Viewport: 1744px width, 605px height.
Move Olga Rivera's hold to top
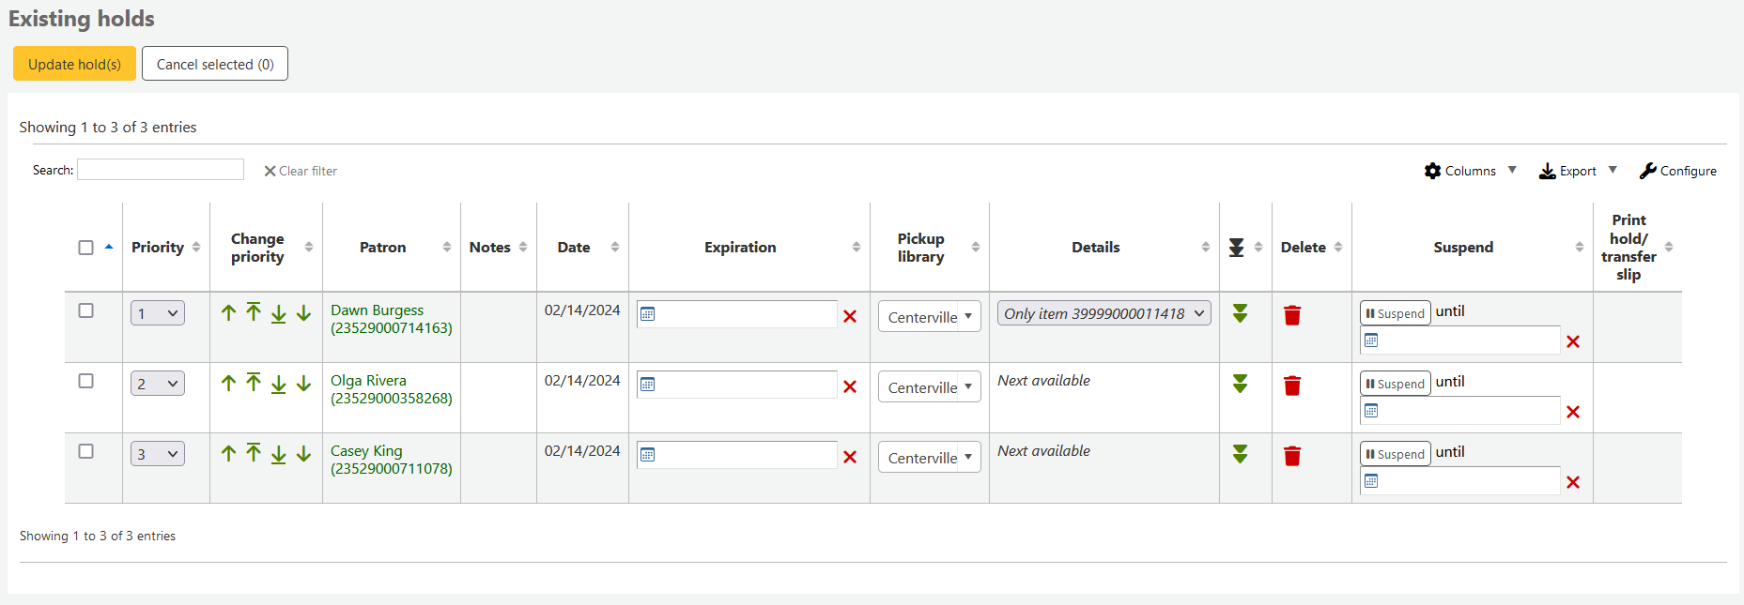coord(254,383)
